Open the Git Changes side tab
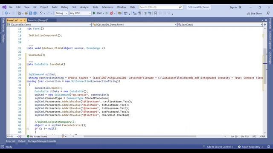This screenshot has width=273, height=153. 270,58
